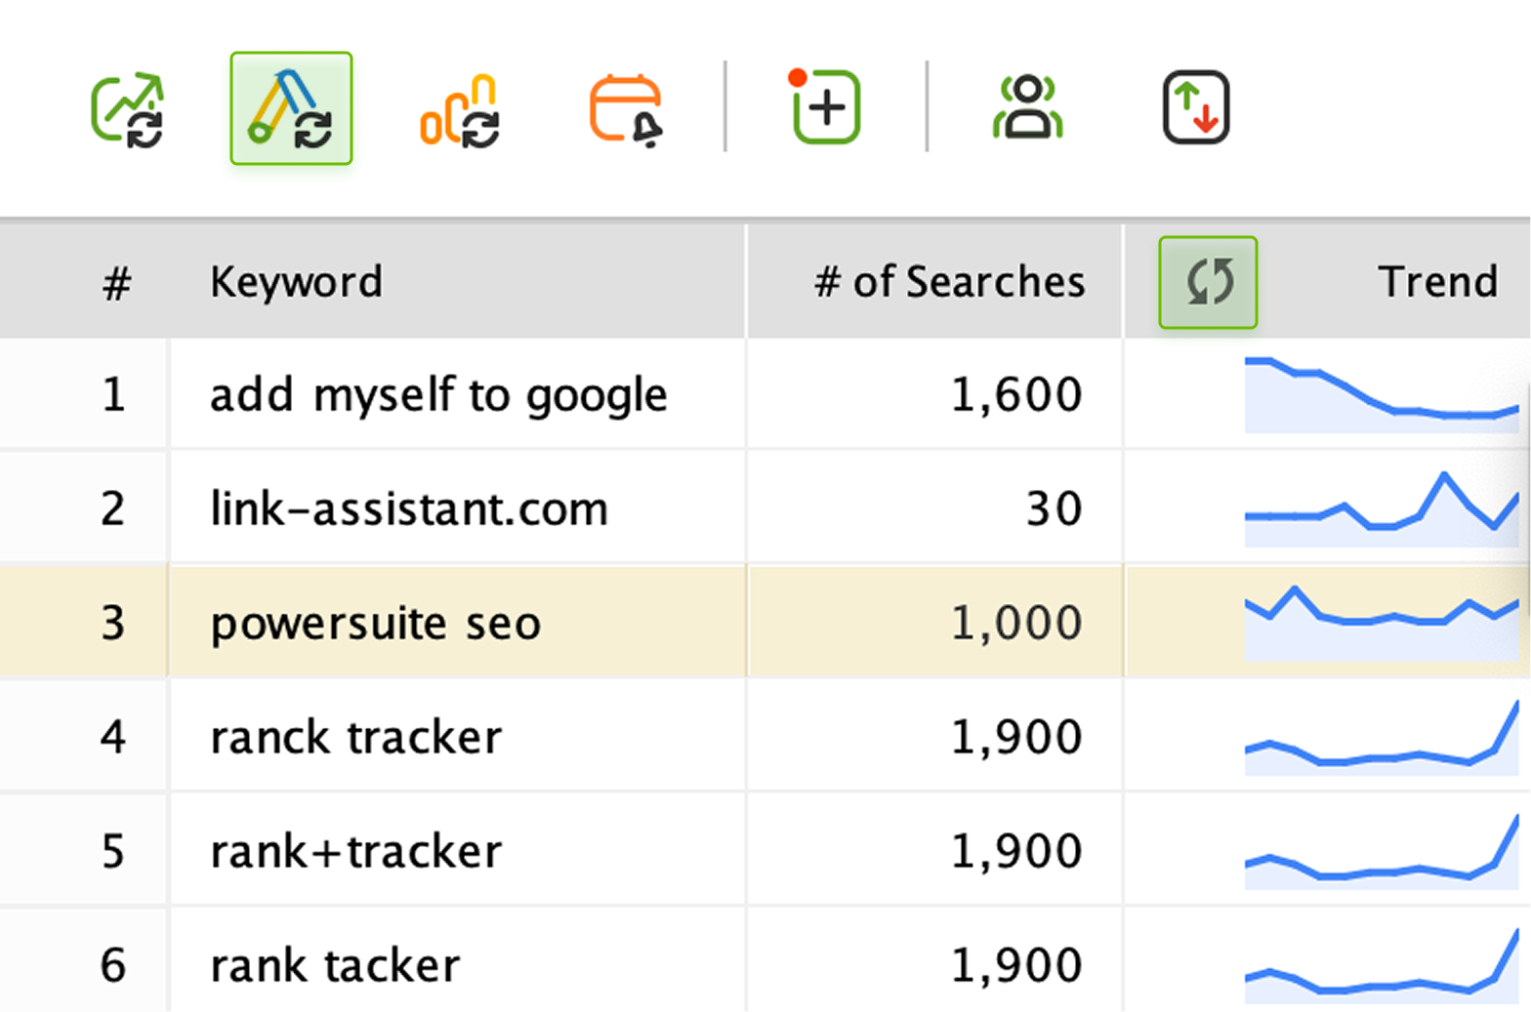Click the # index column header
The image size is (1531, 1012).
tap(117, 283)
